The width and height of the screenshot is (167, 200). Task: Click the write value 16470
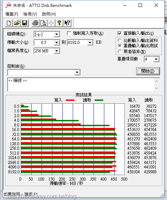click(135, 106)
